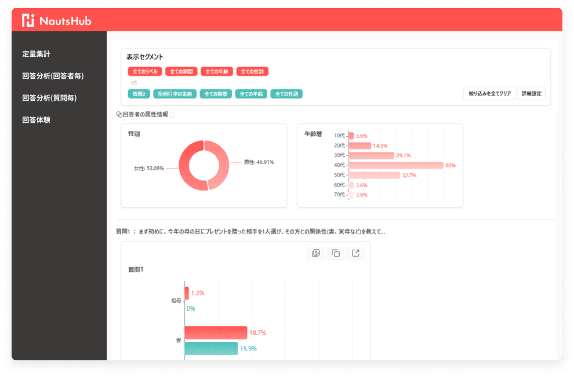Screen dimensions: 574x376
Task: Go to 回答分析(質問毎) in sidebar
Action: coord(49,98)
